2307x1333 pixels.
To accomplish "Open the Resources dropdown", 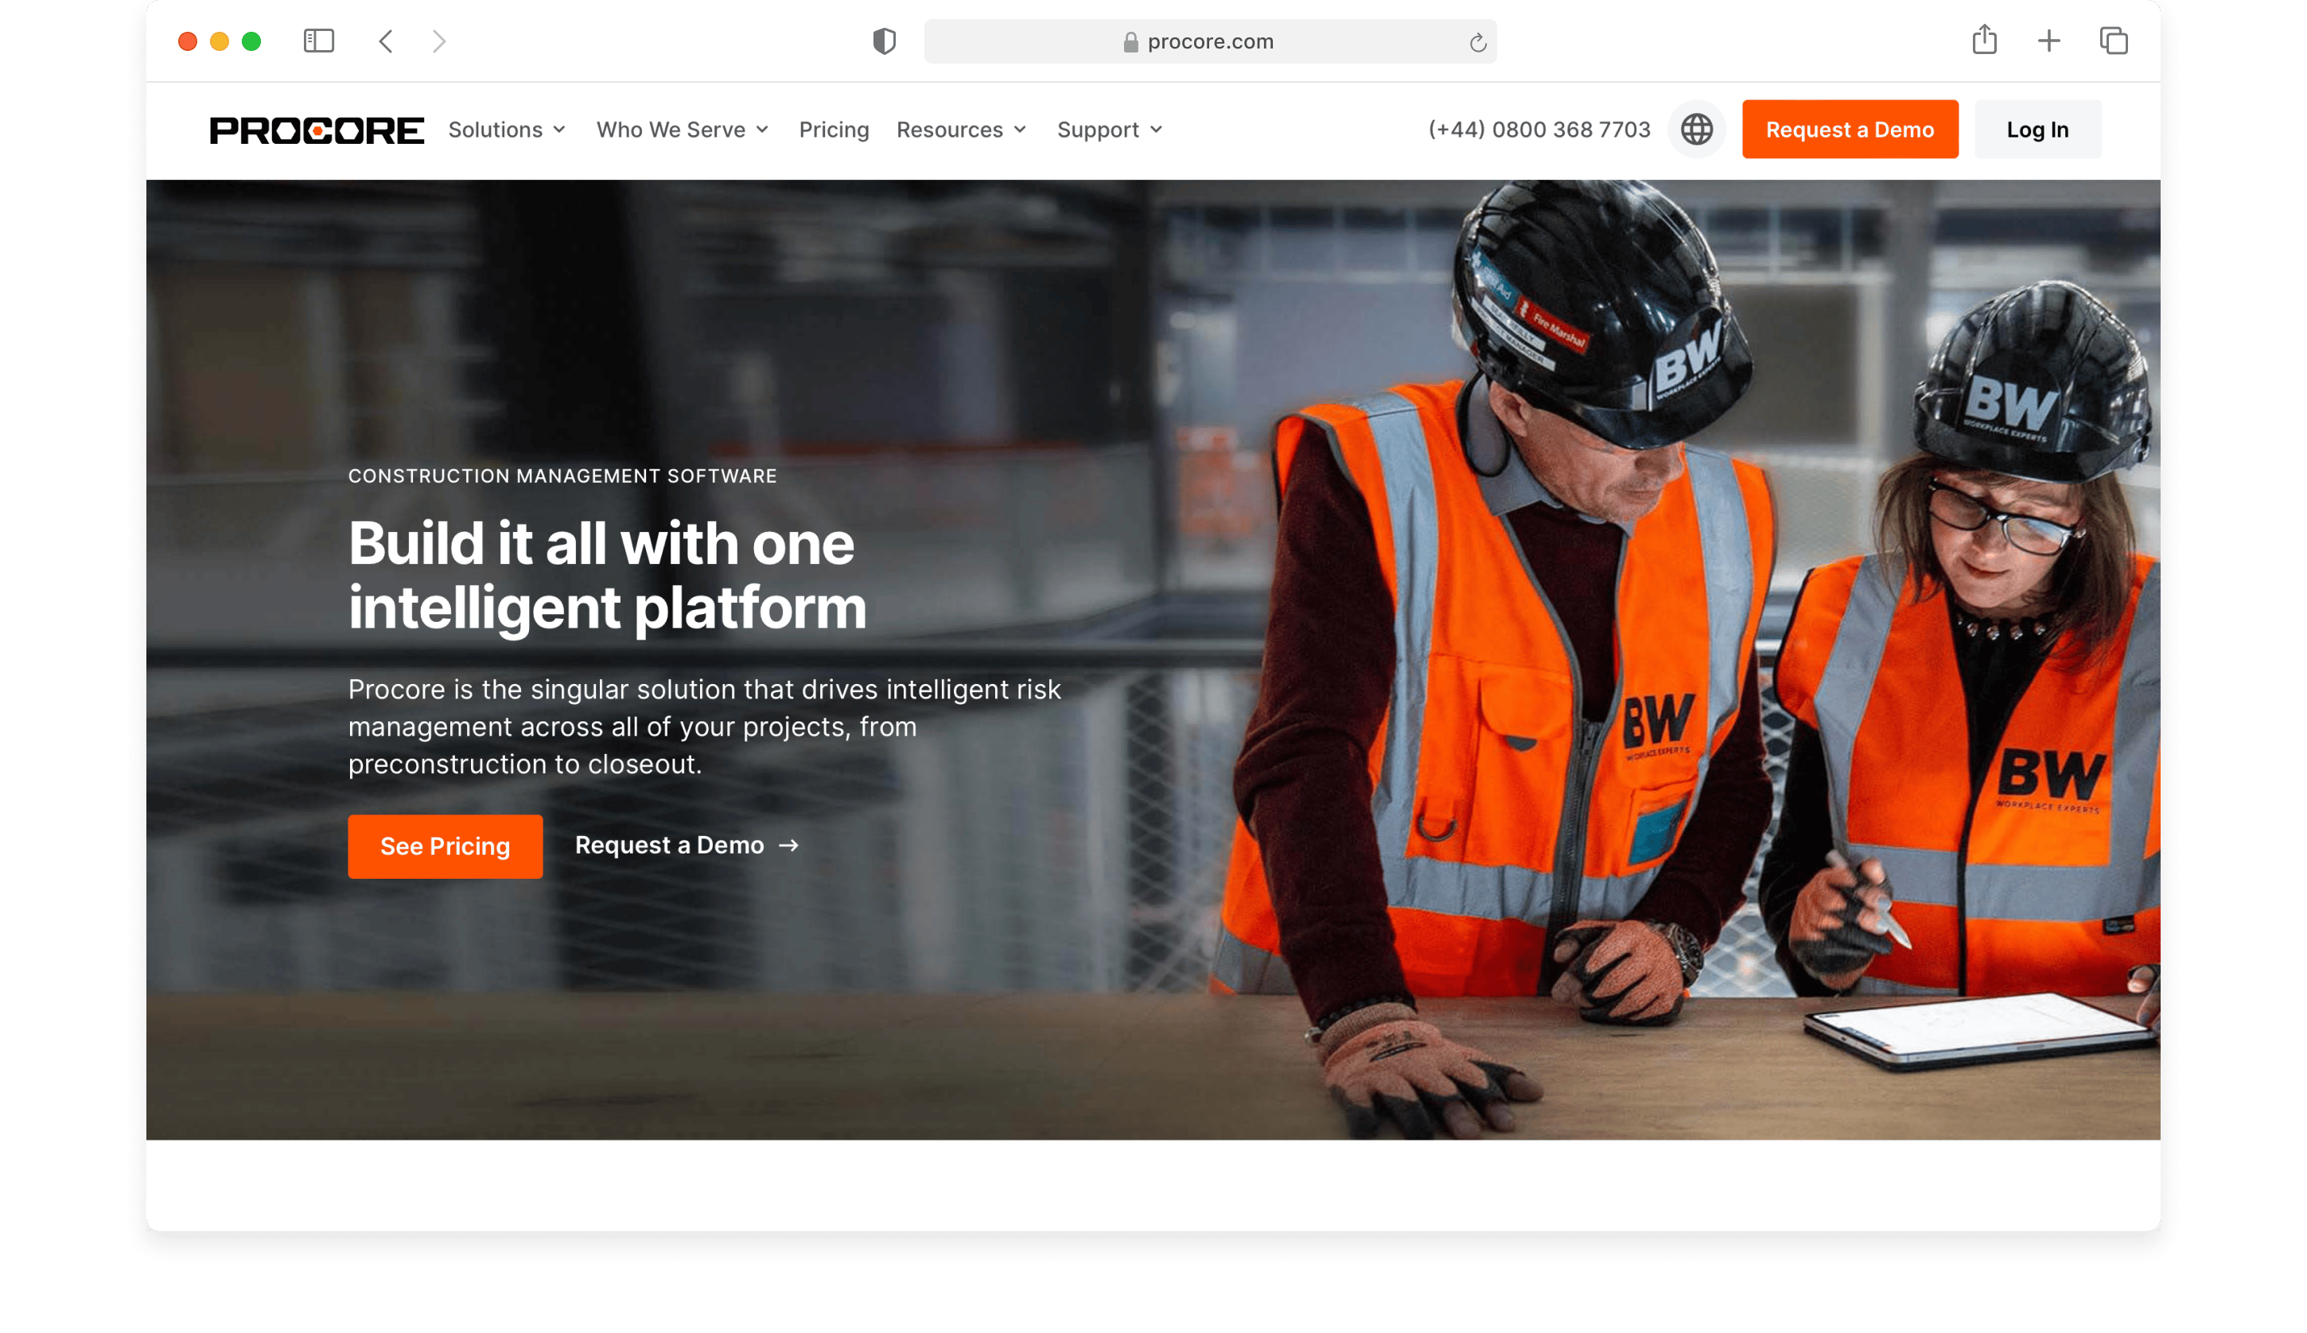I will [x=961, y=130].
